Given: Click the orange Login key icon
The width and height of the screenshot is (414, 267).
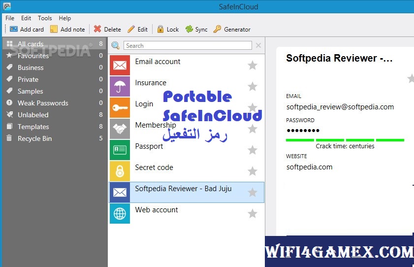Looking at the screenshot, I should point(120,107).
